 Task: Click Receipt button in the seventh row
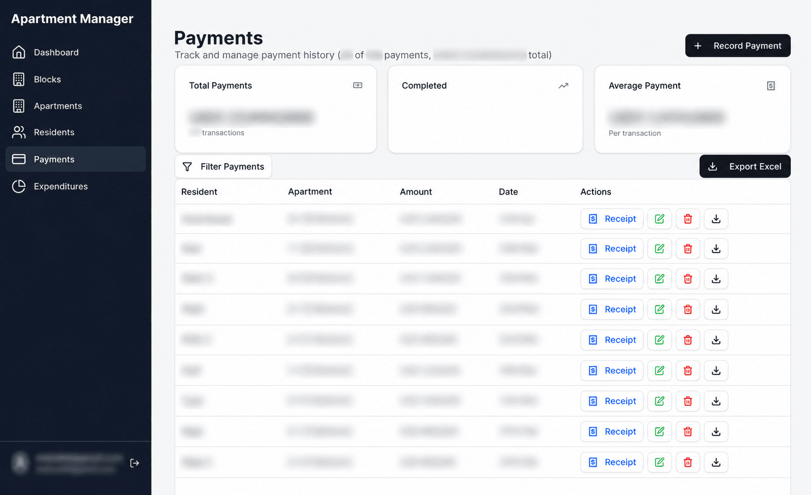pyautogui.click(x=612, y=401)
